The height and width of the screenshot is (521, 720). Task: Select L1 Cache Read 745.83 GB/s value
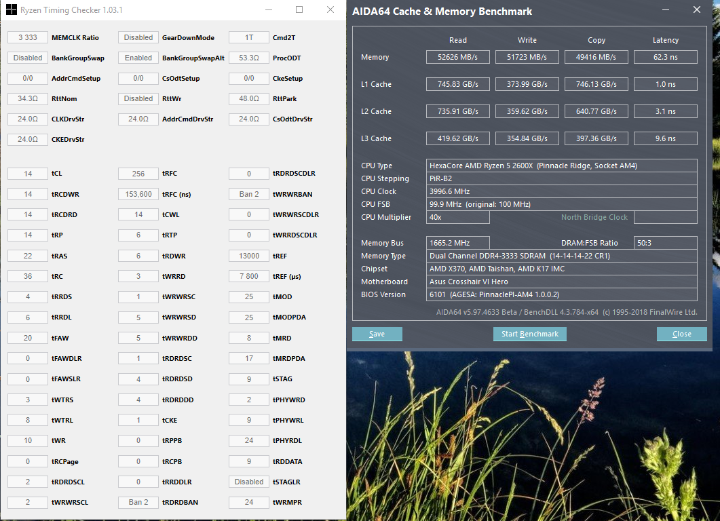pyautogui.click(x=458, y=84)
